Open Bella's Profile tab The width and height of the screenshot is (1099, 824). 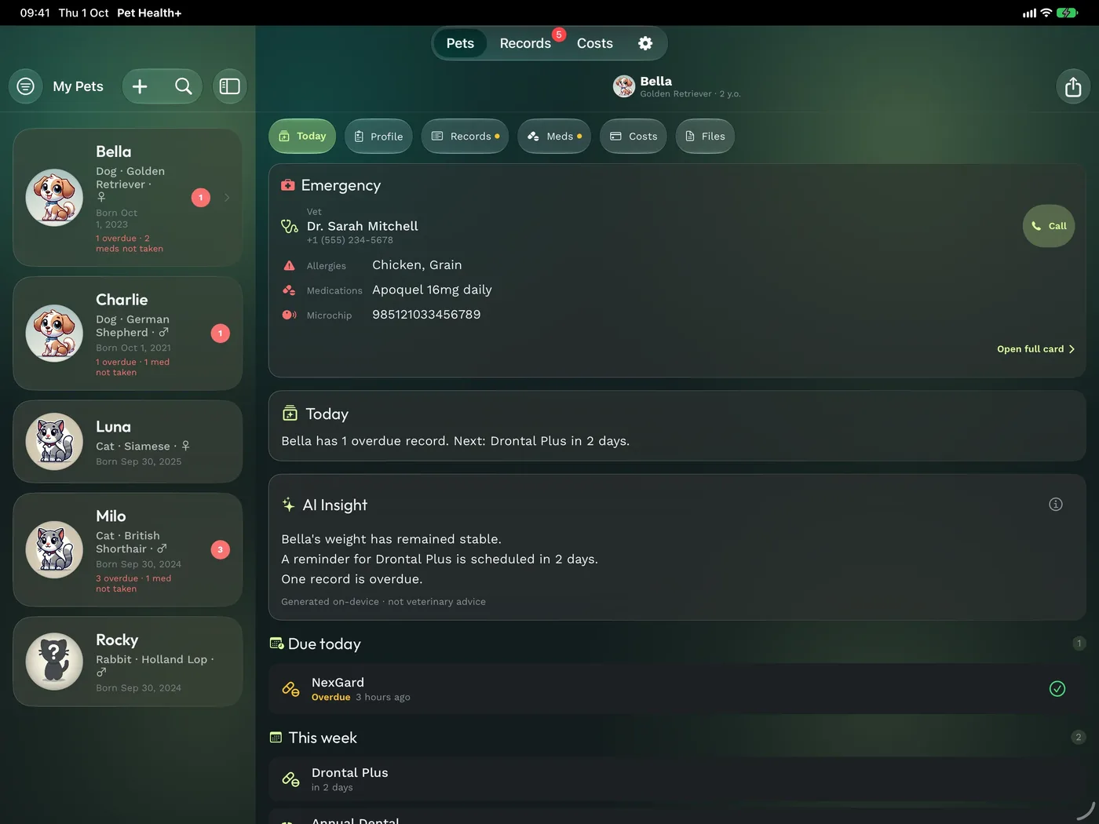pyautogui.click(x=378, y=137)
